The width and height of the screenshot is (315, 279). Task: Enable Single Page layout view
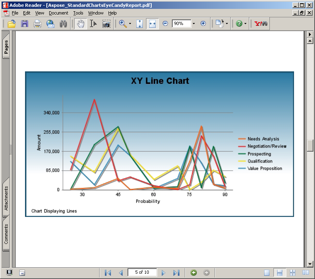(267, 273)
